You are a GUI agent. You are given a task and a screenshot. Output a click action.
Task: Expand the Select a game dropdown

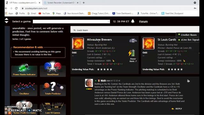tap(71, 21)
